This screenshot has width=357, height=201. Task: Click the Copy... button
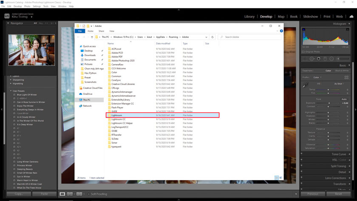pos(19,194)
